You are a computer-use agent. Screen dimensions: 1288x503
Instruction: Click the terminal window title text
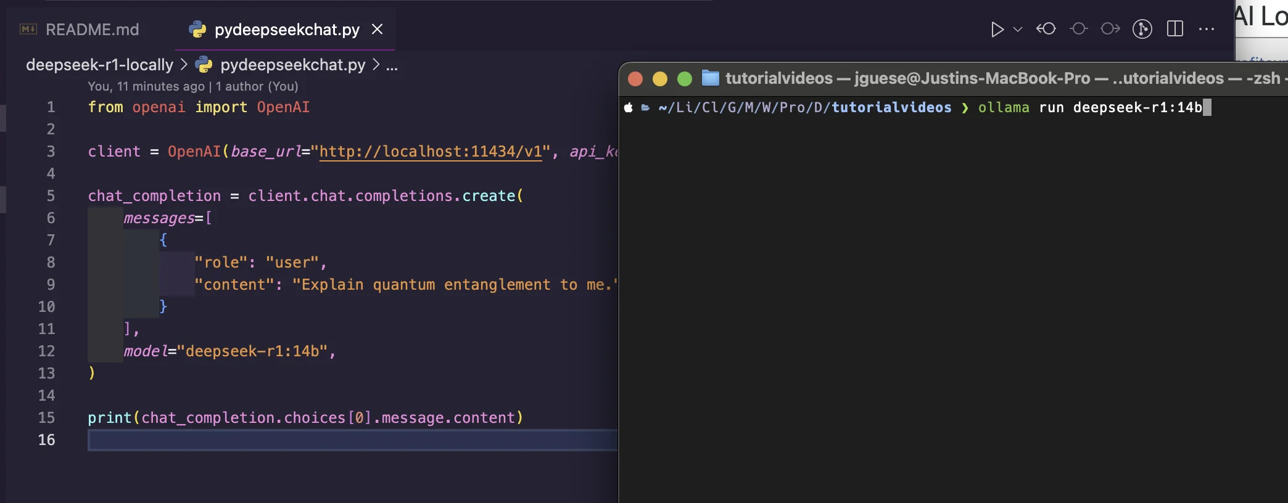pos(1005,78)
